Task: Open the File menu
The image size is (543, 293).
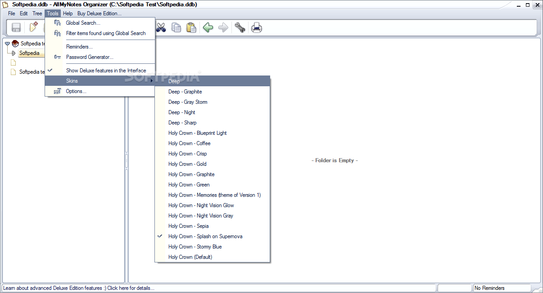Action: click(12, 13)
